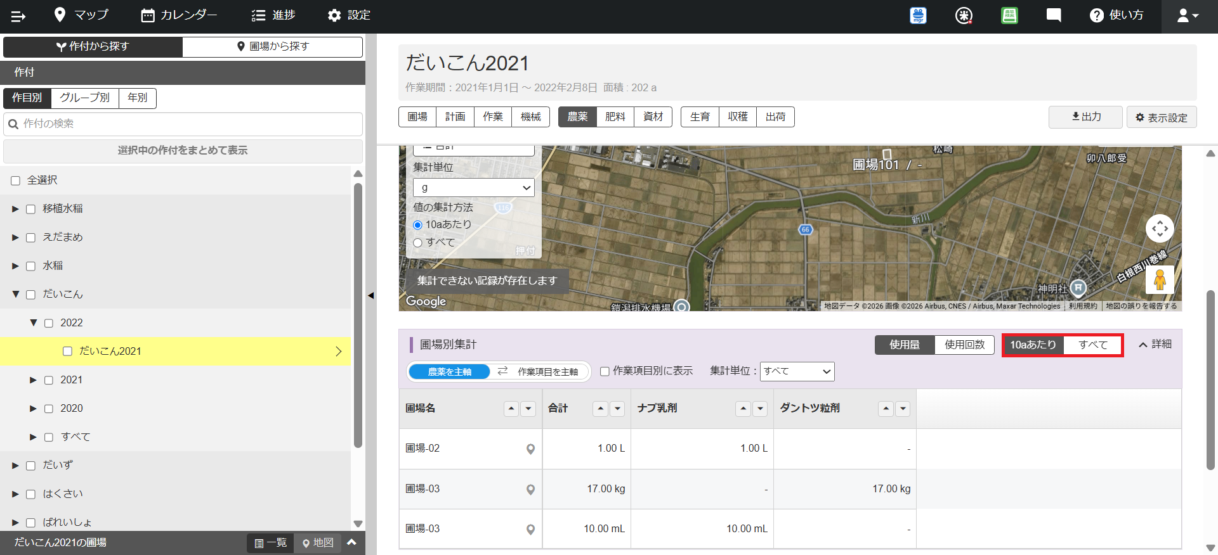Check the だいこん2021 checkbox
Viewport: 1218px width, 555px height.
67,351
